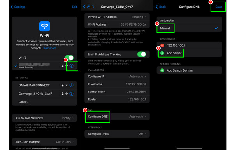The height and width of the screenshot is (150, 234).
Task: Tap the Subnet Mask 255.255.255.0 value
Action: (136, 92)
